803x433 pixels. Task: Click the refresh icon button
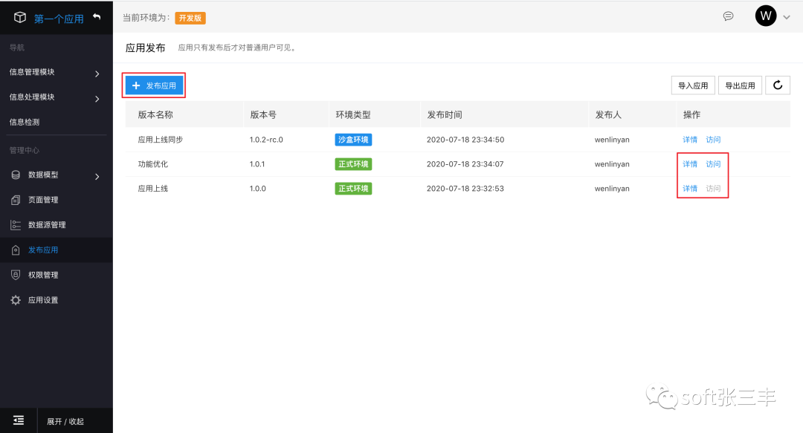point(778,85)
